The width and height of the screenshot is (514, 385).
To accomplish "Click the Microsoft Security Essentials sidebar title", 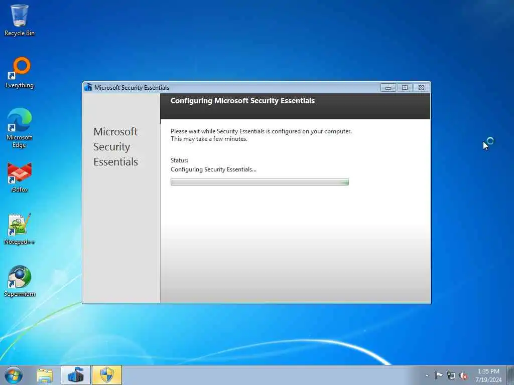I will [x=116, y=147].
